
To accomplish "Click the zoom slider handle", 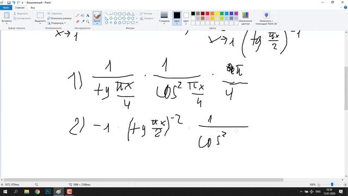I will coord(332,185).
